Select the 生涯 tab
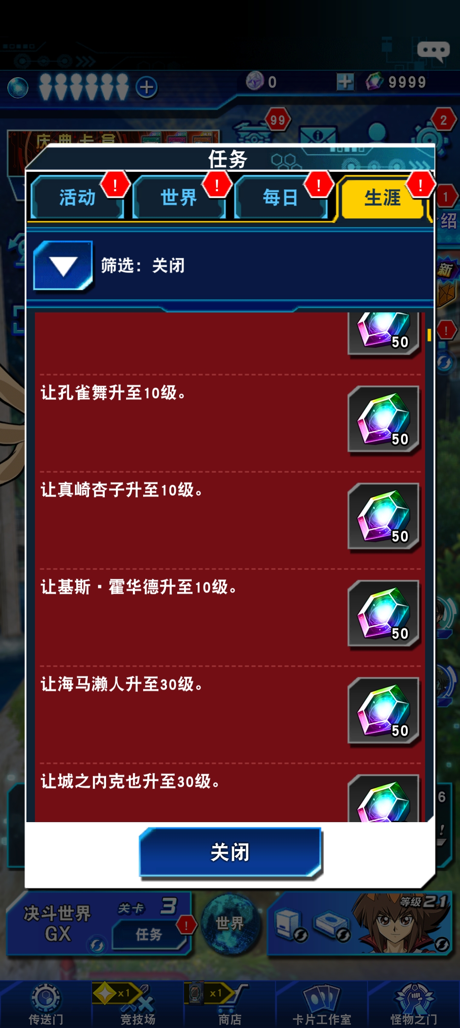Image resolution: width=460 pixels, height=1028 pixels. click(382, 198)
